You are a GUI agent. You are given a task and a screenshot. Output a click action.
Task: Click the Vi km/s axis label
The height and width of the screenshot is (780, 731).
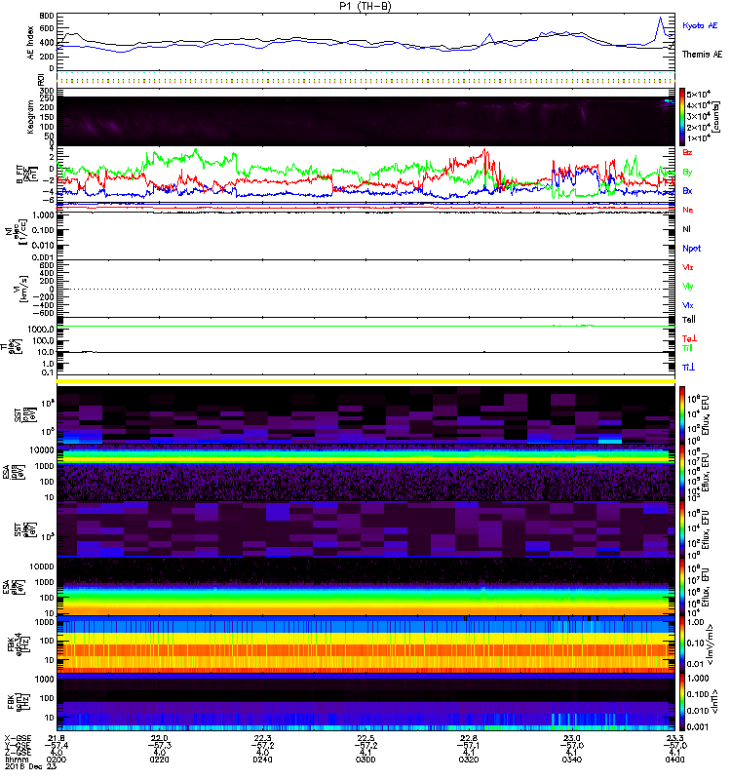(x=22, y=289)
